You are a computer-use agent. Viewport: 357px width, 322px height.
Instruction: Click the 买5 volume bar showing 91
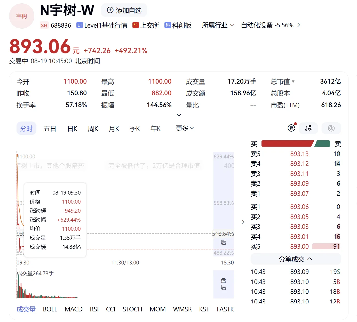(326, 246)
